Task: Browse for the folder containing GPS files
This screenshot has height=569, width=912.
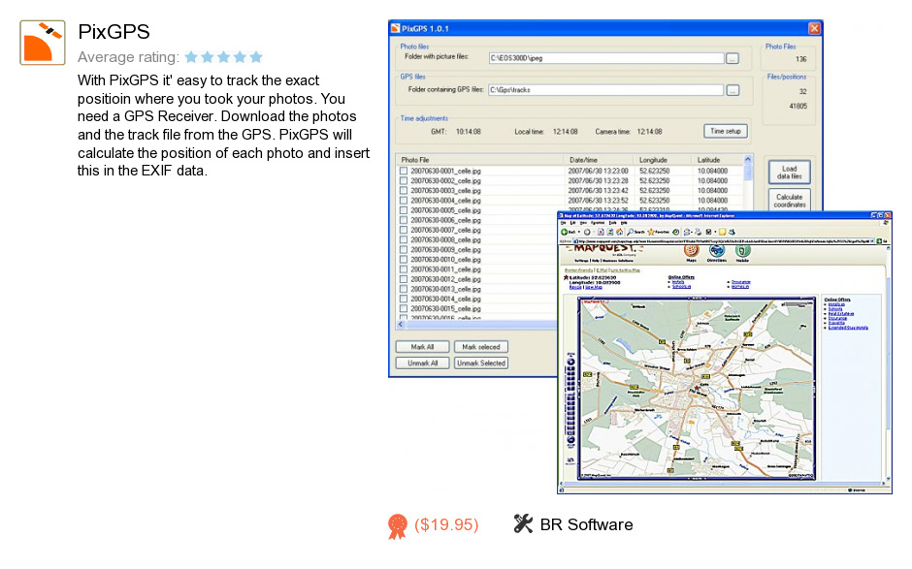Action: 733,90
